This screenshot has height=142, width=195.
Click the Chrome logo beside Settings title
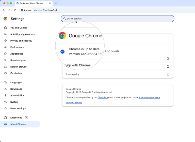(x=5, y=19)
